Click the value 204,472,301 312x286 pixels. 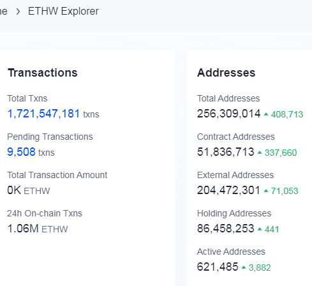click(x=228, y=190)
